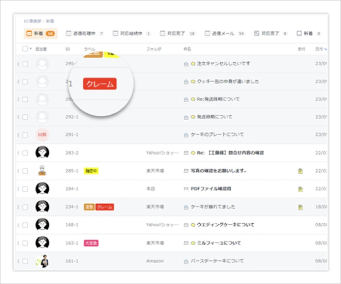Viewport: 341px width, 284px height.
Task: Click the attachment clip on ケーキが崩れてました row
Action: [x=300, y=207]
